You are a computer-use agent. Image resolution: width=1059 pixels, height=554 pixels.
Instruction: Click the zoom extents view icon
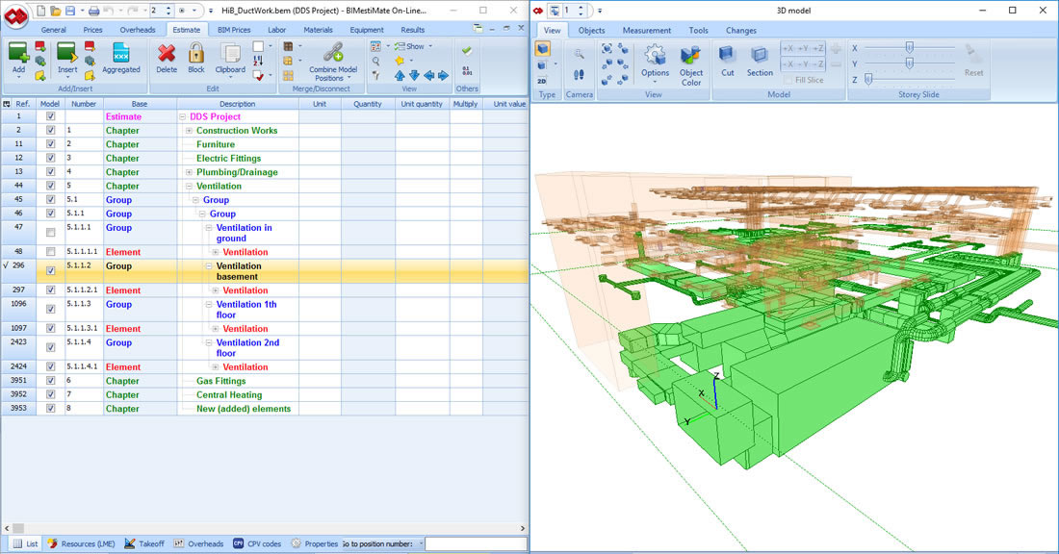click(x=607, y=49)
